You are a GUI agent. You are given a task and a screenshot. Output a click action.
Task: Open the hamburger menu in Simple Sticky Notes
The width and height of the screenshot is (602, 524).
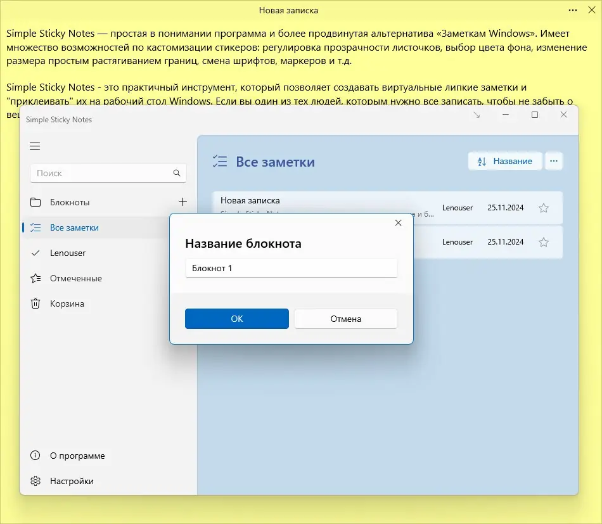pos(35,146)
